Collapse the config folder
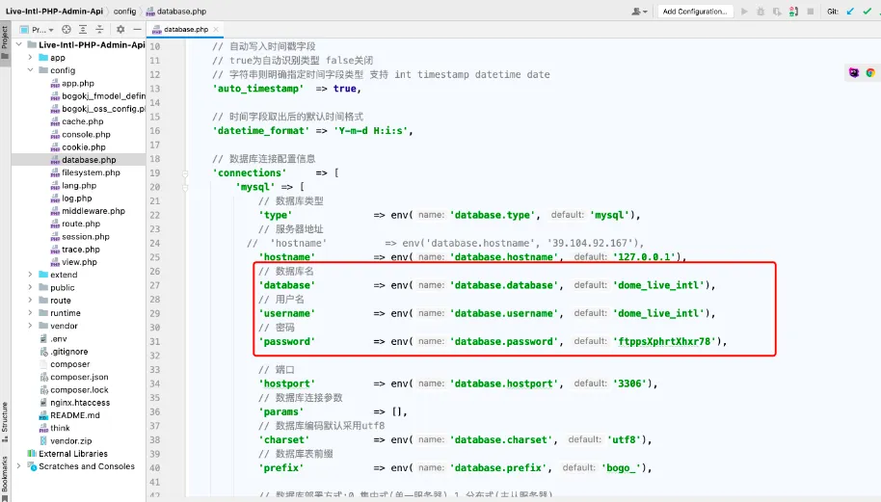 click(30, 70)
